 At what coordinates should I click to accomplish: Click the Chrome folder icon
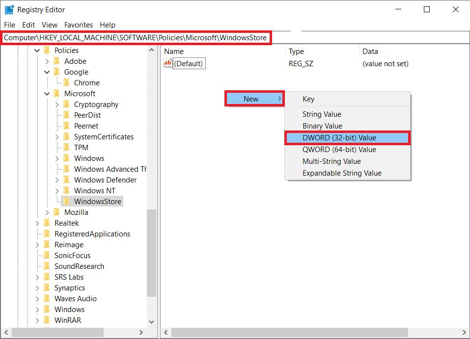pos(66,82)
